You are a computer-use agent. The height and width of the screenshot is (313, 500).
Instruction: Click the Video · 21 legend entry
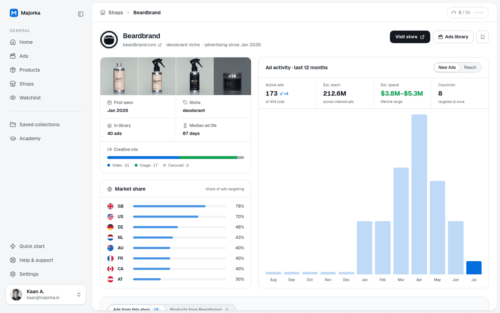pyautogui.click(x=118, y=165)
